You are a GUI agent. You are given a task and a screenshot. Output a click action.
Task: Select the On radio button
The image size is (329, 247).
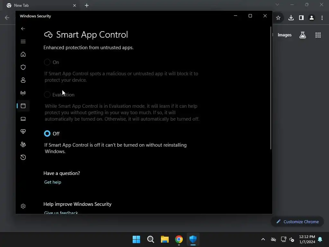47,62
